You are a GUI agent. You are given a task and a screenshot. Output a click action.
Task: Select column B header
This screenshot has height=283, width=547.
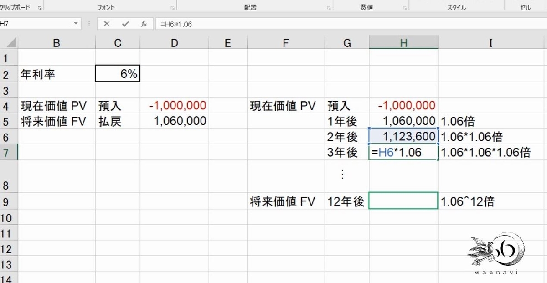(x=57, y=43)
